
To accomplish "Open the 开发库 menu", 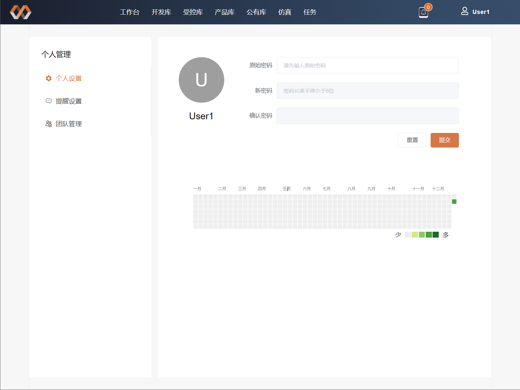I will click(161, 12).
